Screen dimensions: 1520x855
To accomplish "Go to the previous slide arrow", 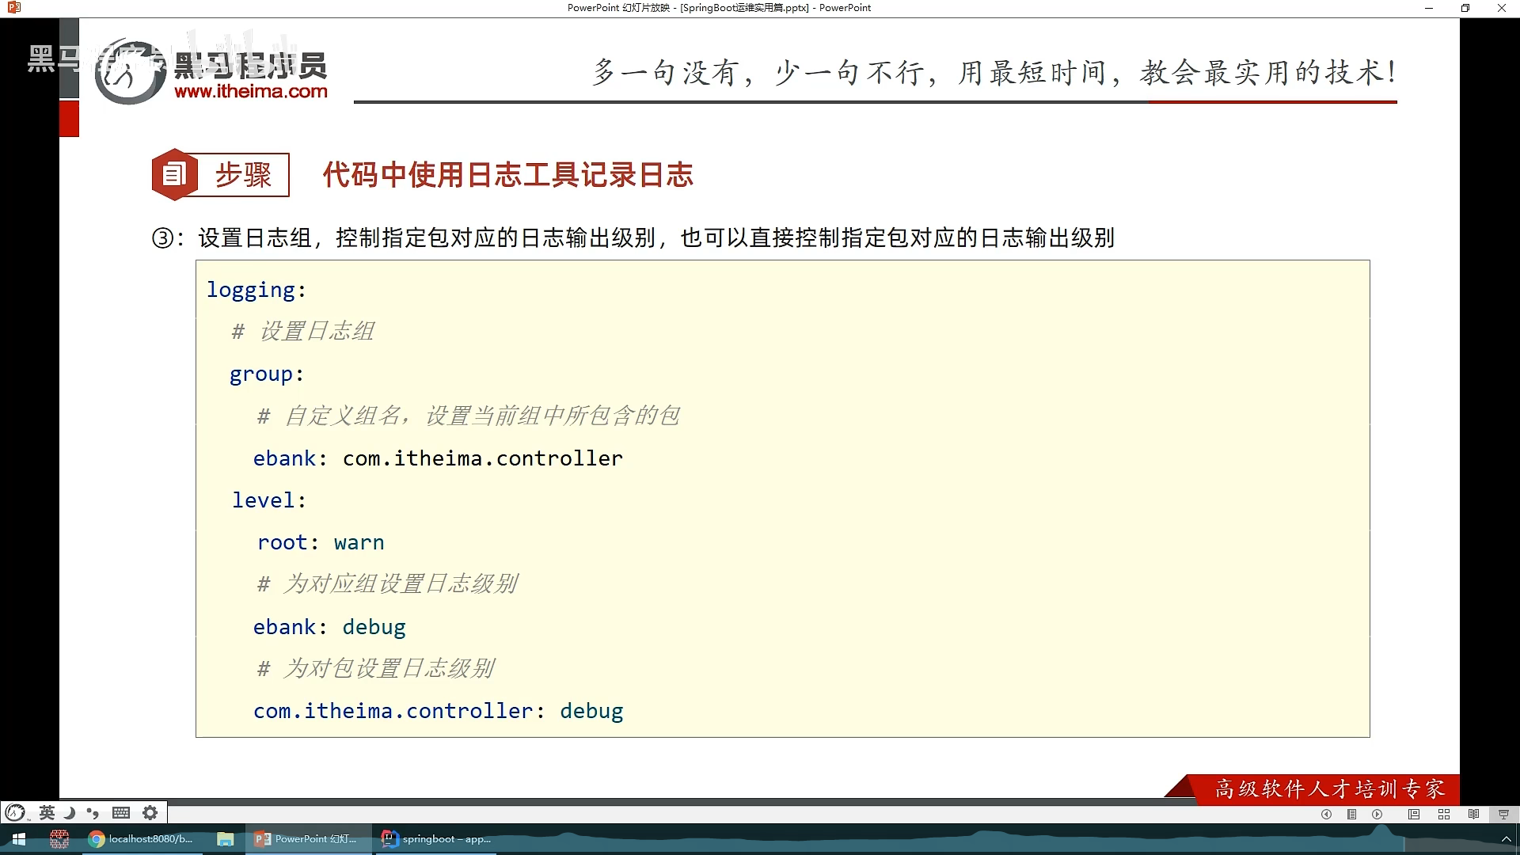I will pyautogui.click(x=1326, y=814).
